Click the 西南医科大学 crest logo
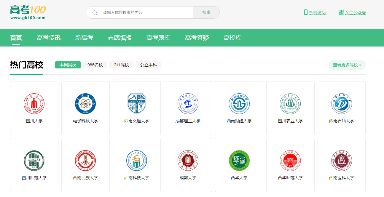This screenshot has width=384, height=197. pyautogui.click(x=341, y=160)
